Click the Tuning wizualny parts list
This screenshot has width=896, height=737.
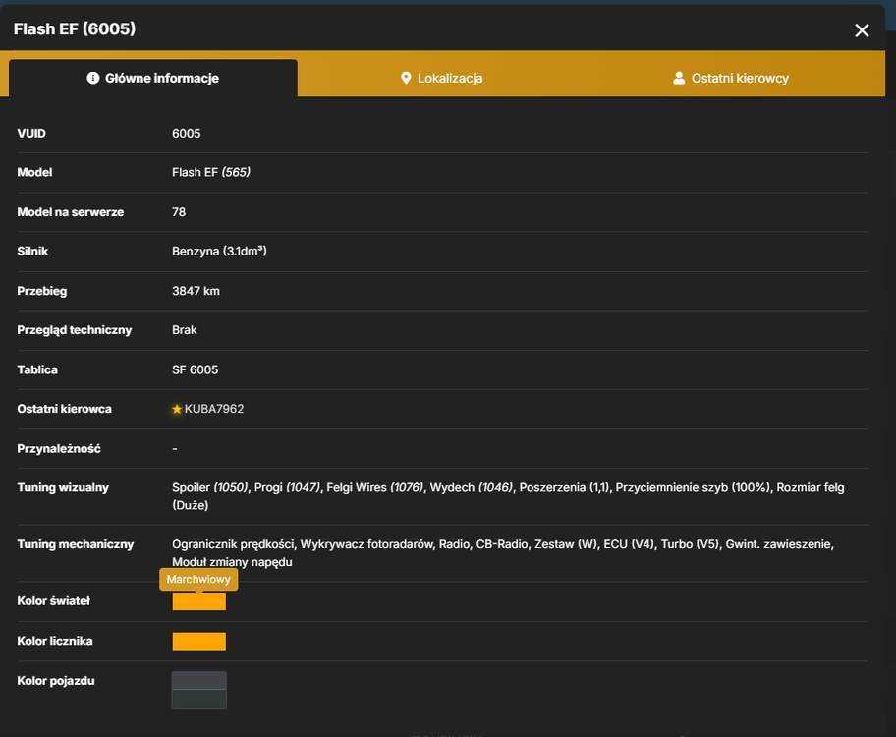pyautogui.click(x=508, y=496)
